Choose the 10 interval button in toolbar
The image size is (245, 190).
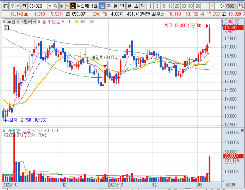pos(170,6)
